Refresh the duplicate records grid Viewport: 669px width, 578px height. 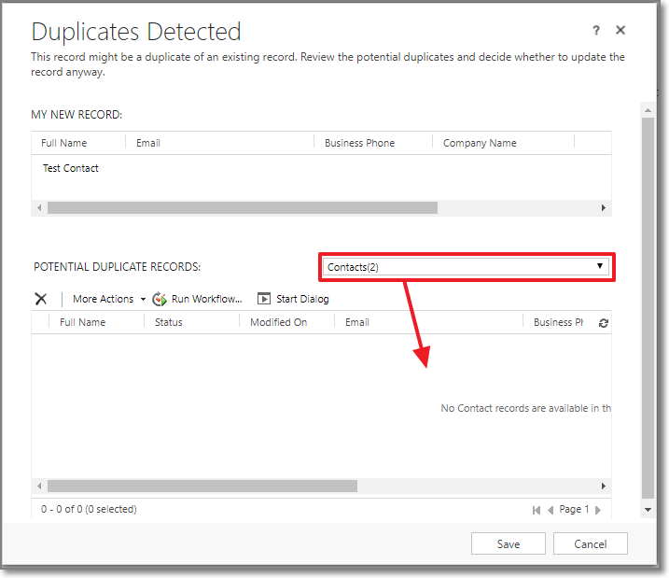point(603,323)
